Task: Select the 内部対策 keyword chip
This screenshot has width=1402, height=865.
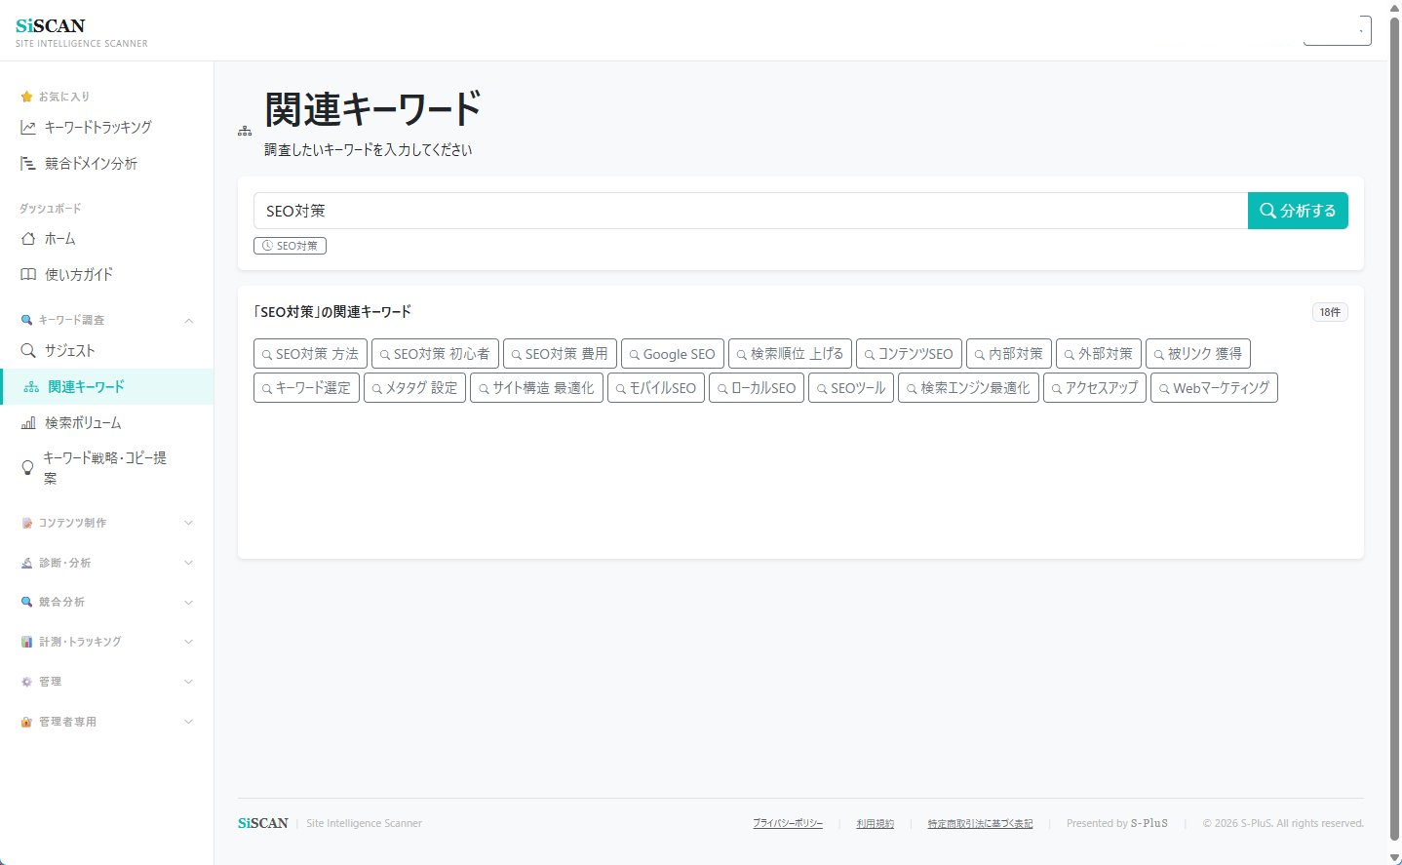Action: click(x=1009, y=354)
